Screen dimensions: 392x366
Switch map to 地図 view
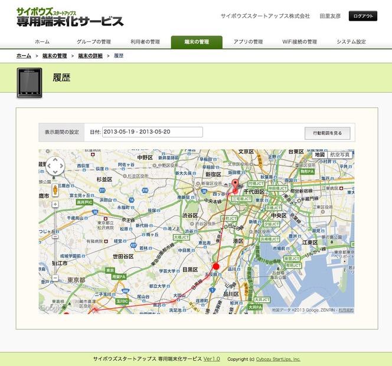pyautogui.click(x=319, y=155)
